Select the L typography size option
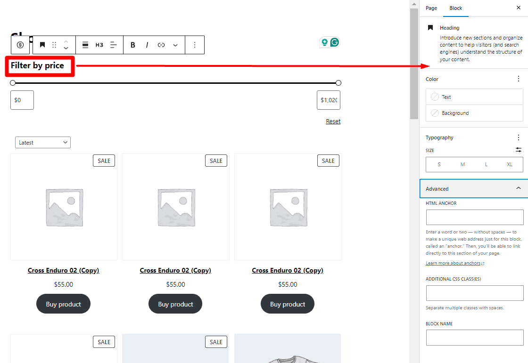 (486, 164)
